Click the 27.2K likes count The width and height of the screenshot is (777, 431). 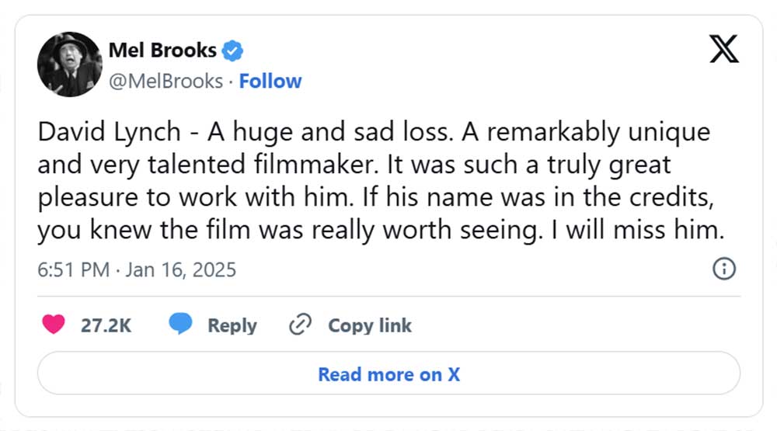(x=106, y=325)
